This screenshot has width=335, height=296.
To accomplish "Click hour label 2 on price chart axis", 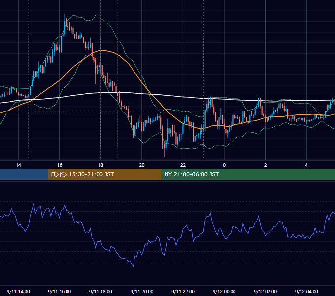I will (266, 165).
